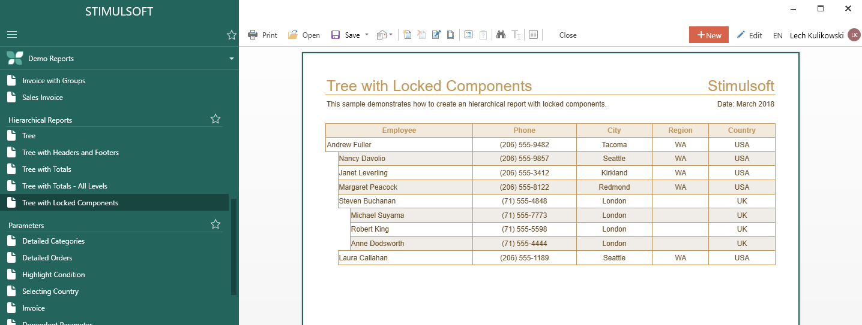The image size is (862, 325).
Task: Toggle the Parameters panel icon
Action: [483, 35]
